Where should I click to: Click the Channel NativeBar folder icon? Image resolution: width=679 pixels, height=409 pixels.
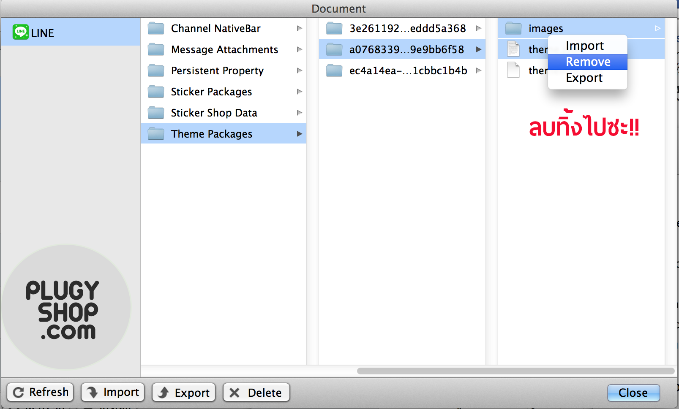[x=156, y=28]
